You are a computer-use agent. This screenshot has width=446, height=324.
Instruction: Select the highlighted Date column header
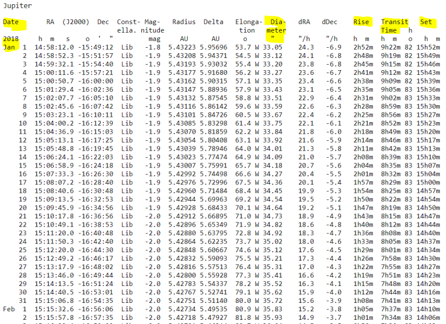11,22
